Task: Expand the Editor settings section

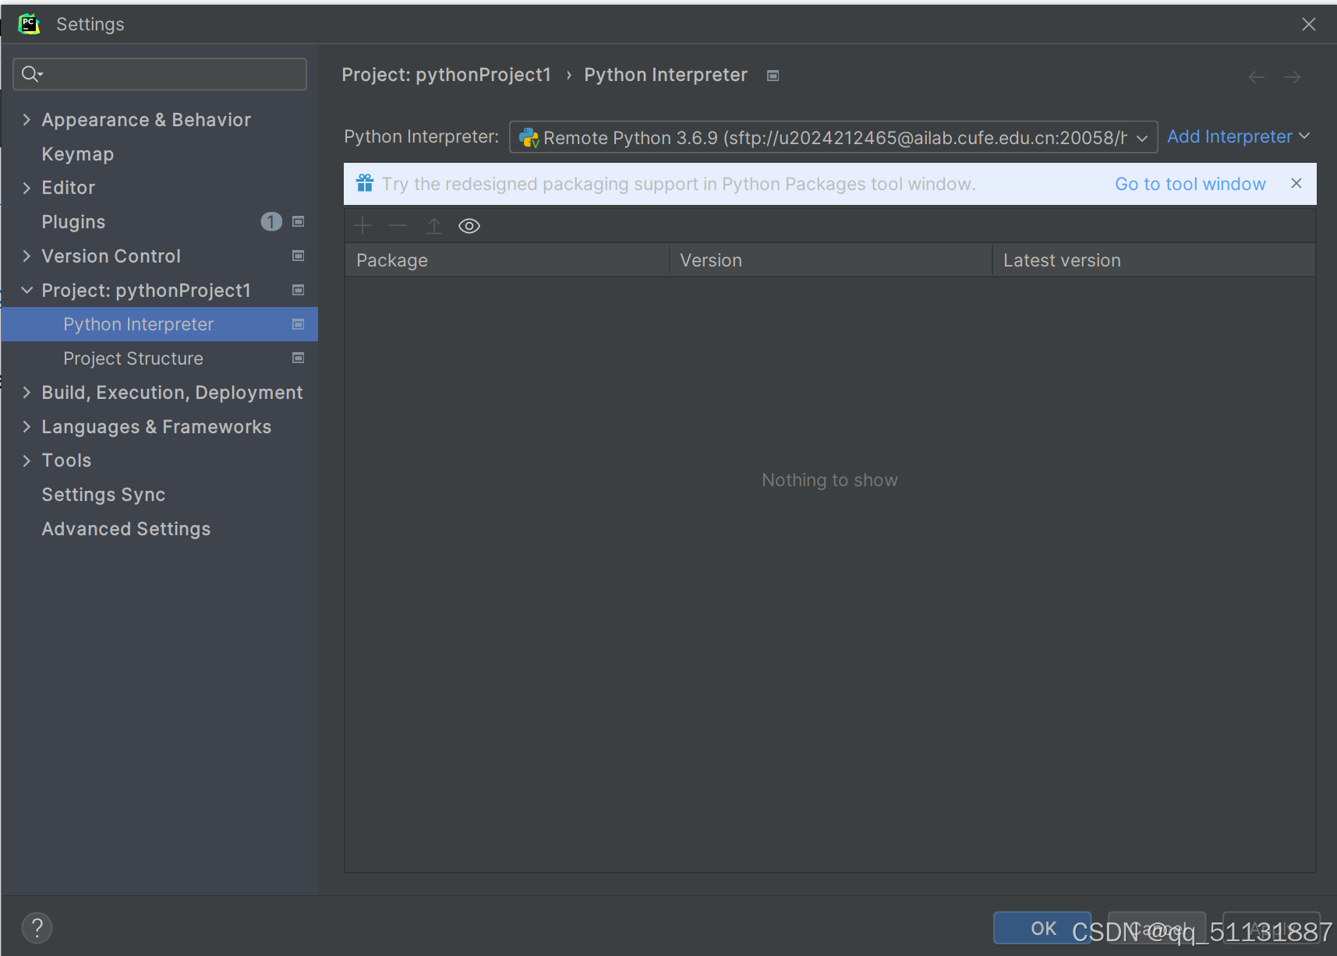Action: coord(27,187)
